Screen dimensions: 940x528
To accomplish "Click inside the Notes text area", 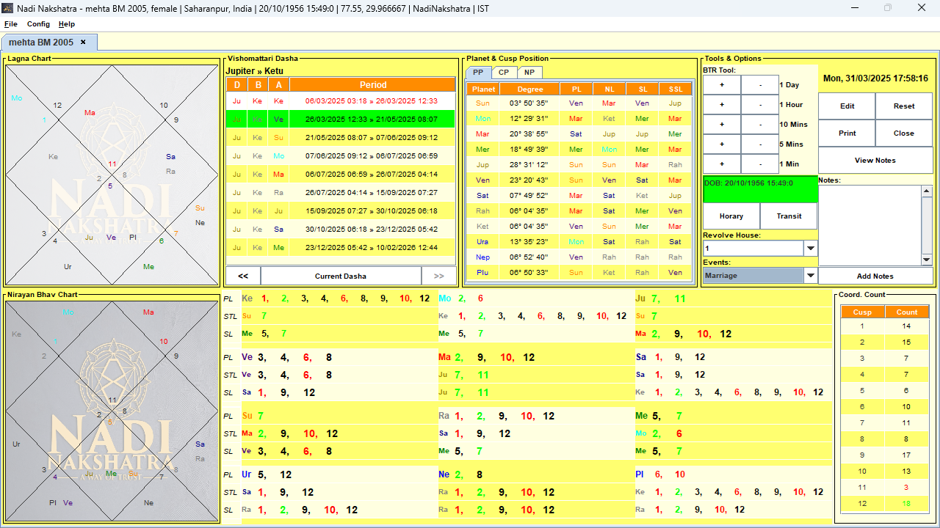I will click(x=869, y=225).
